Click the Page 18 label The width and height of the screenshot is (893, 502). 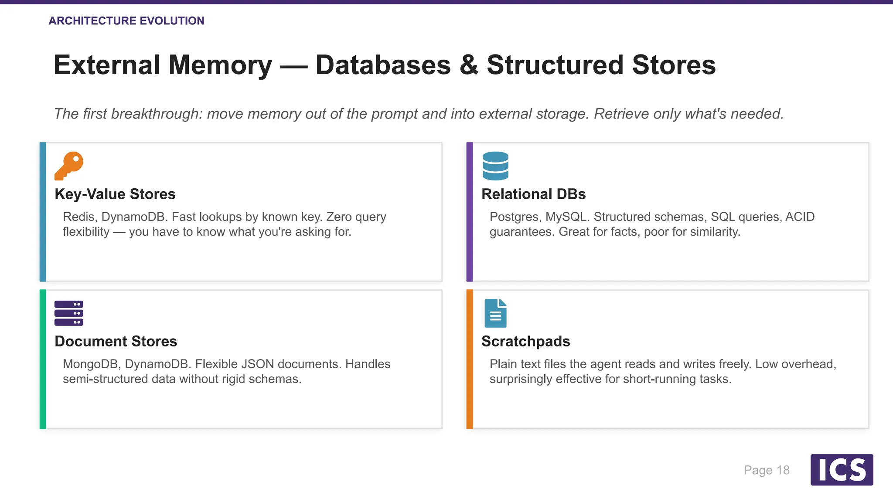click(x=767, y=470)
